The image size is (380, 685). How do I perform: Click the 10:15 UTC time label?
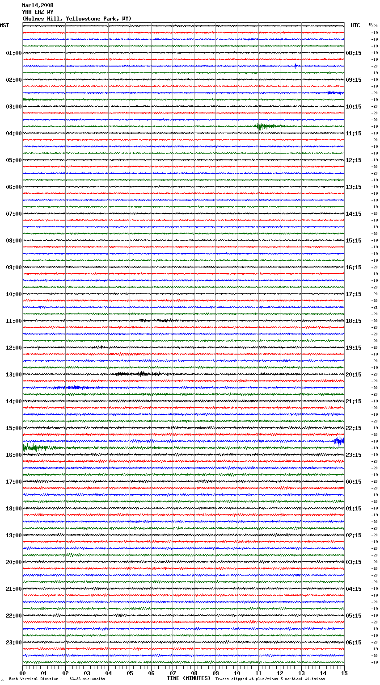[x=354, y=107]
